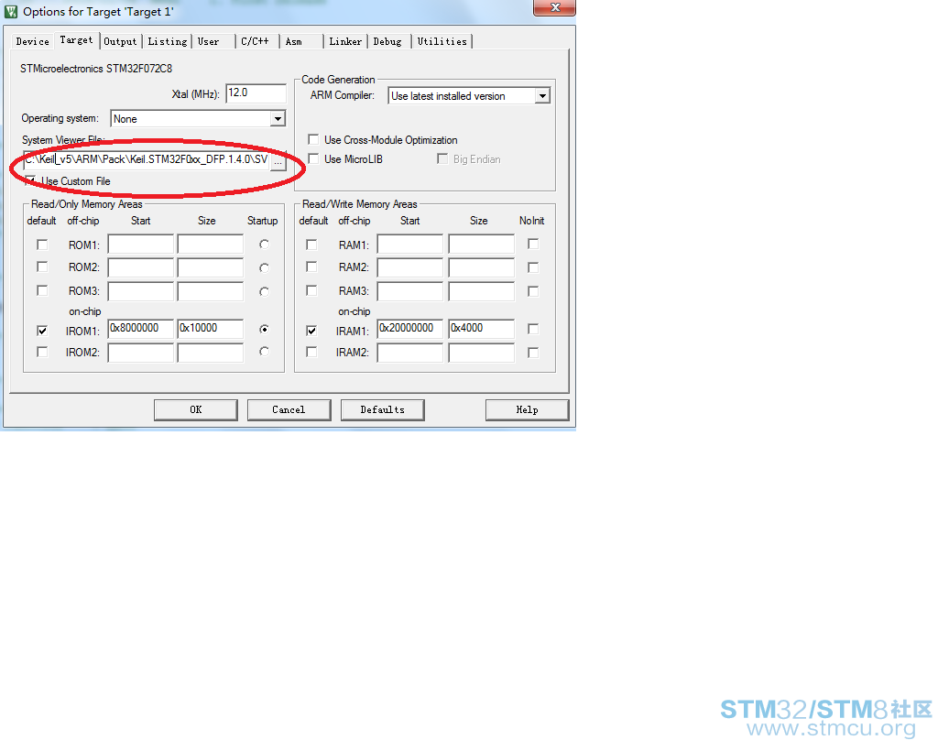
Task: Open the Output tab
Action: point(120,41)
